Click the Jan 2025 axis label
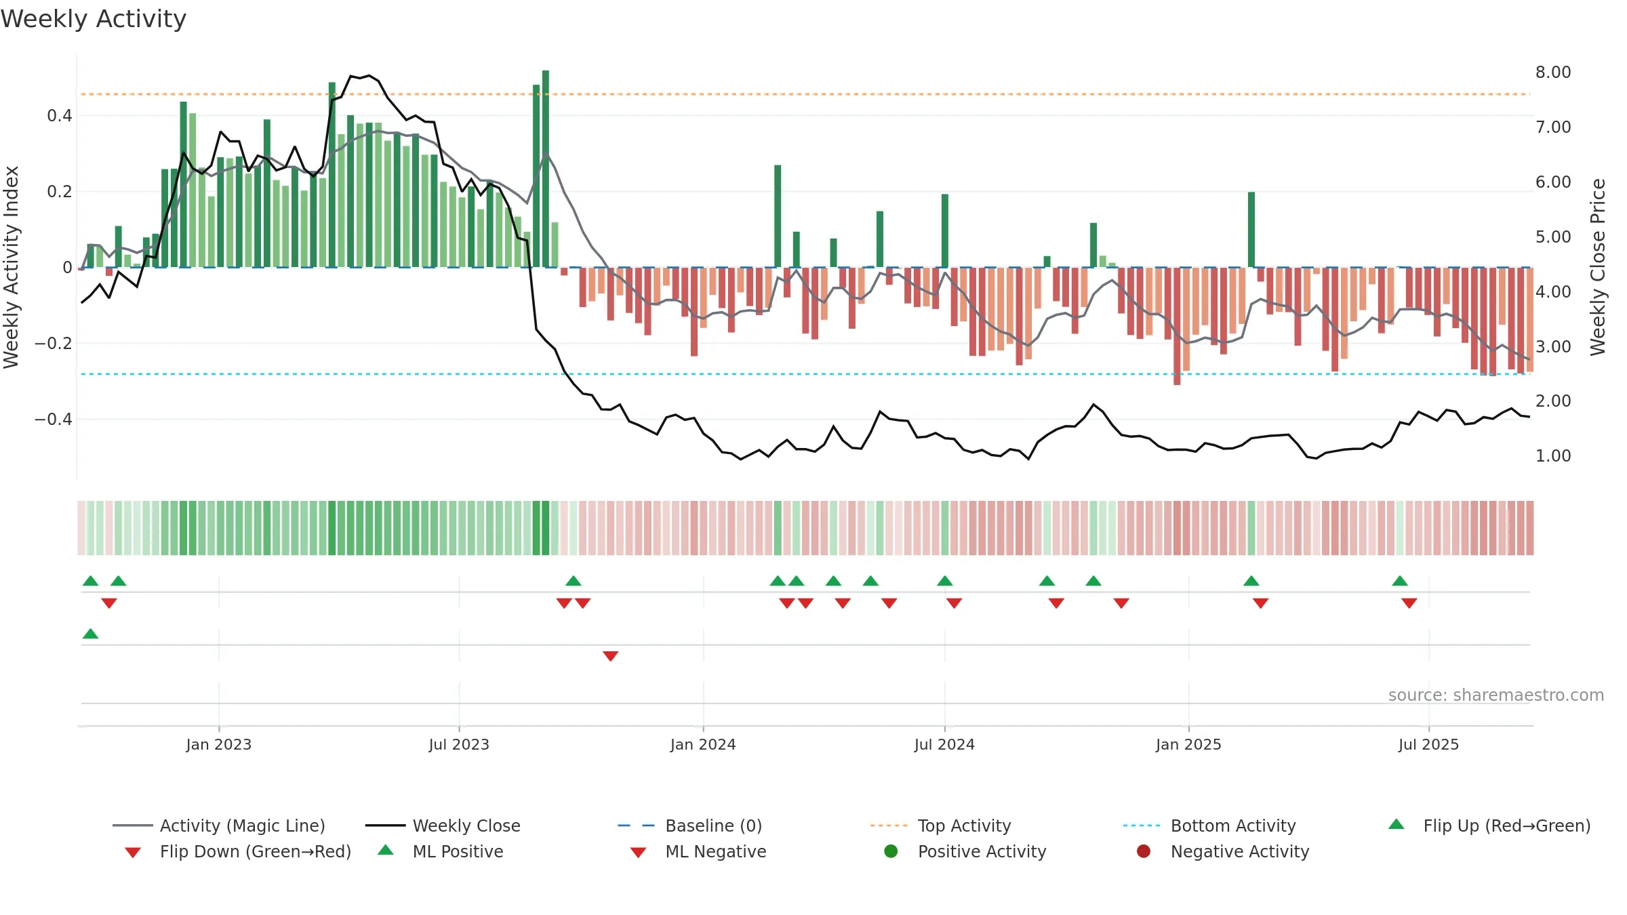This screenshot has height=915, width=1627. [1188, 744]
